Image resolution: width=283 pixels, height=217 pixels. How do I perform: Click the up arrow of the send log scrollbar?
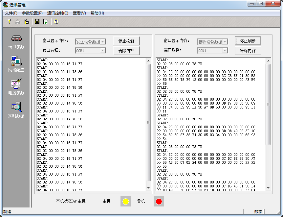click(148, 61)
